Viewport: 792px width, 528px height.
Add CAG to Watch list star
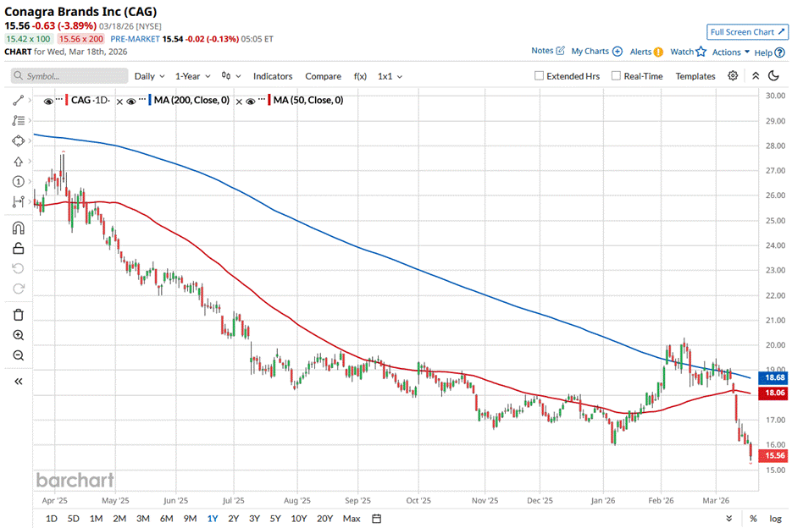click(701, 52)
